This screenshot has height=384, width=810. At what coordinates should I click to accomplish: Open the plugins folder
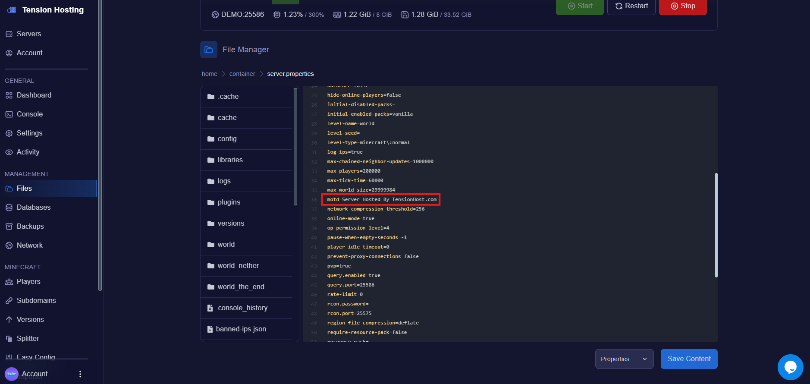(246, 202)
